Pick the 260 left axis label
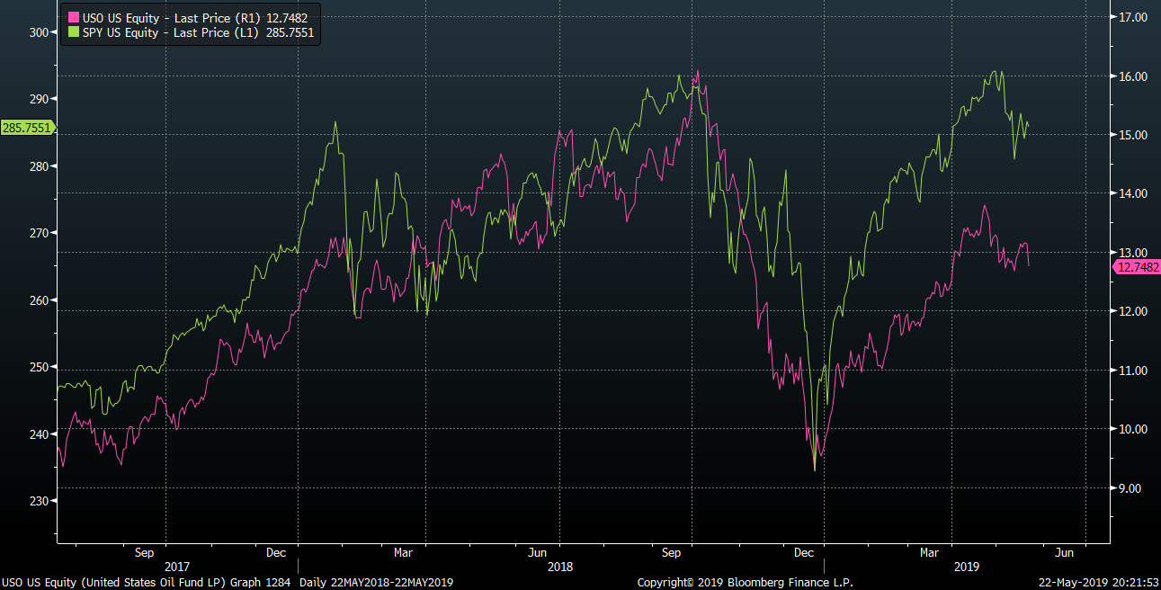This screenshot has height=590, width=1161. coord(40,300)
